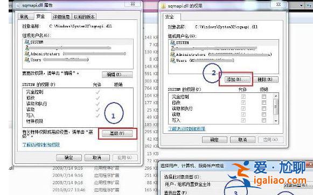Tick Deny for 完全控制 in permissions window
This screenshot has height=195, width=313.
click(x=264, y=97)
